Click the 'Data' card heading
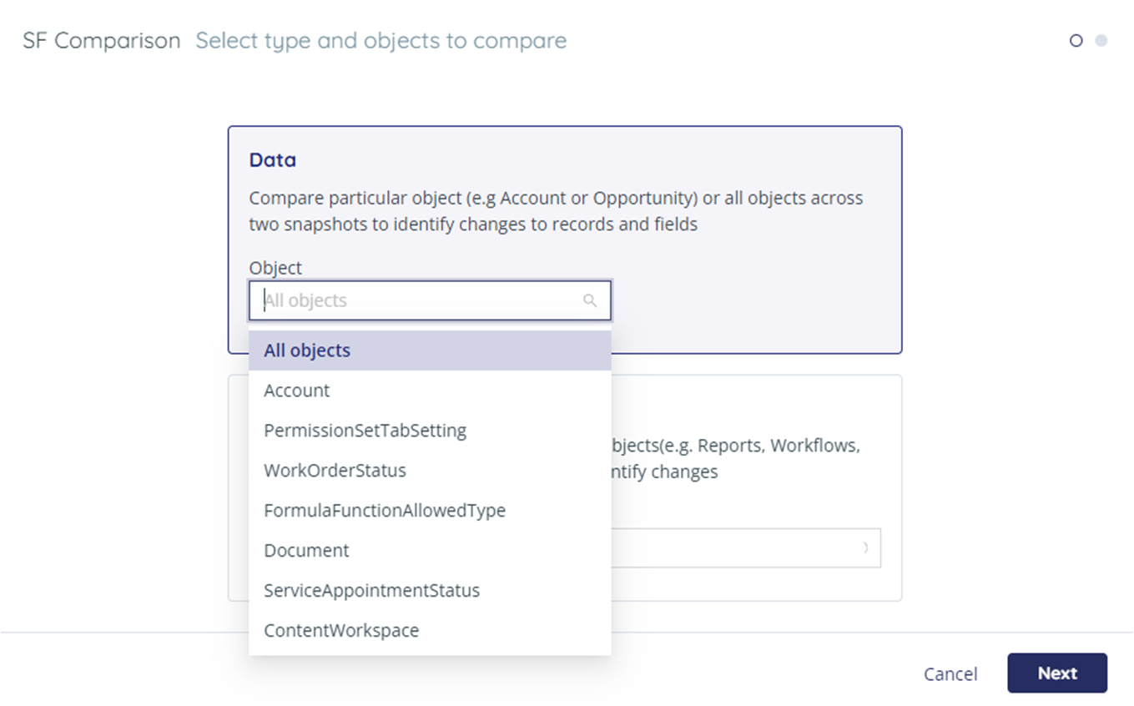The image size is (1134, 706). [271, 159]
